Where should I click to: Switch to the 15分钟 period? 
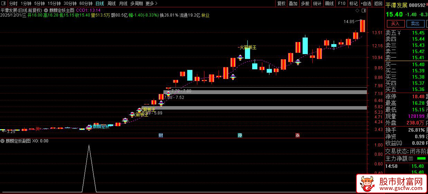(x=54, y=4)
